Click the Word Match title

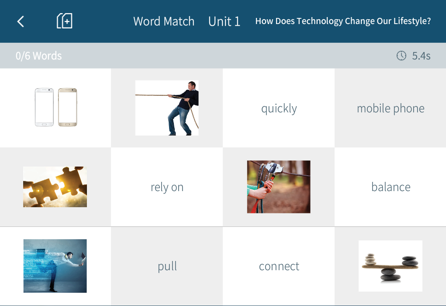164,21
